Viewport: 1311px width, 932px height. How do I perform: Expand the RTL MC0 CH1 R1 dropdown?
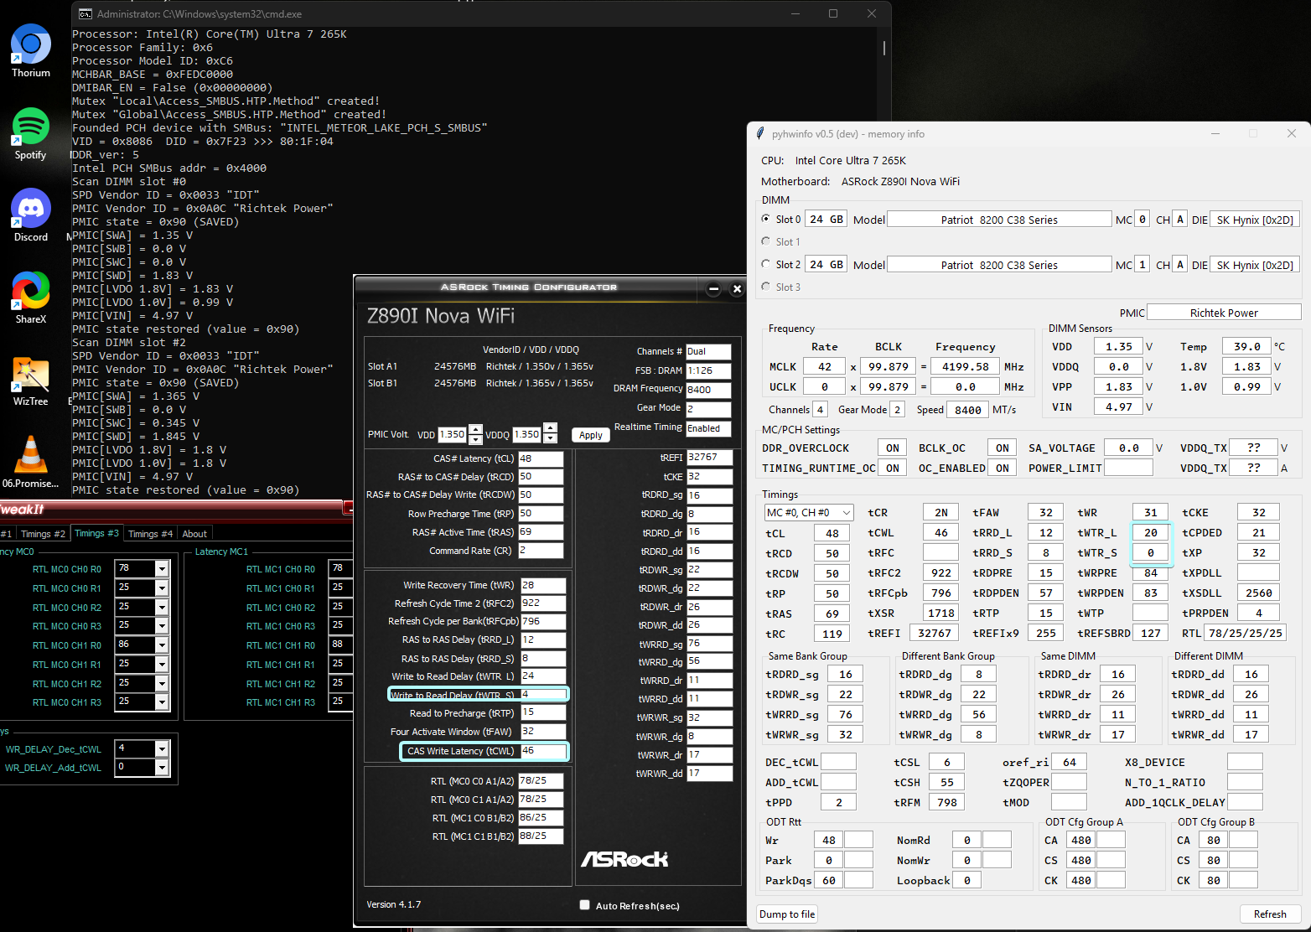(162, 665)
